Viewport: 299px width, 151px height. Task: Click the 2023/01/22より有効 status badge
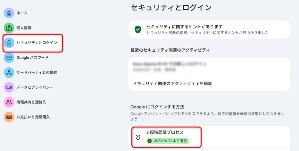coord(168,141)
